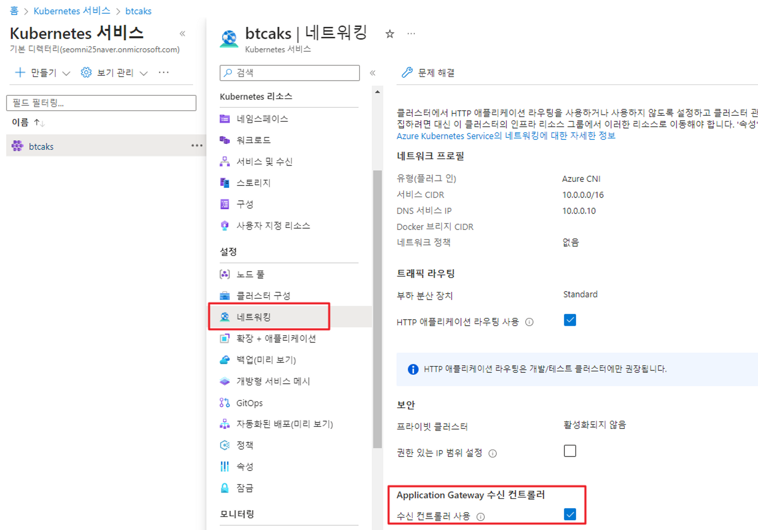The image size is (758, 530).
Task: Click the 구성 configuration icon
Action: [x=224, y=204]
